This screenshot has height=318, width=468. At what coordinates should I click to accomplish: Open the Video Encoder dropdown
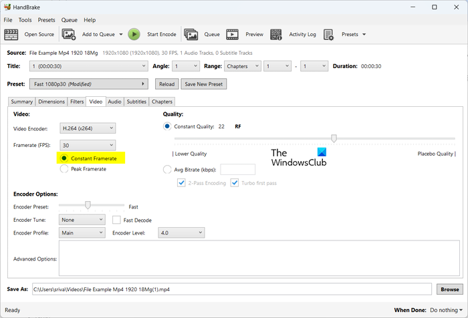coord(88,128)
